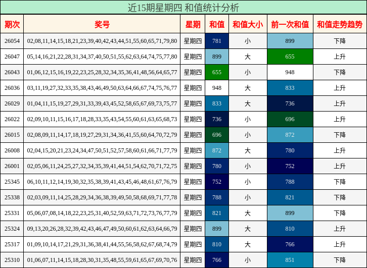This screenshot has width=367, height=268.
Task: Click the 星期四 cell in row 26043
Action: 193,72
